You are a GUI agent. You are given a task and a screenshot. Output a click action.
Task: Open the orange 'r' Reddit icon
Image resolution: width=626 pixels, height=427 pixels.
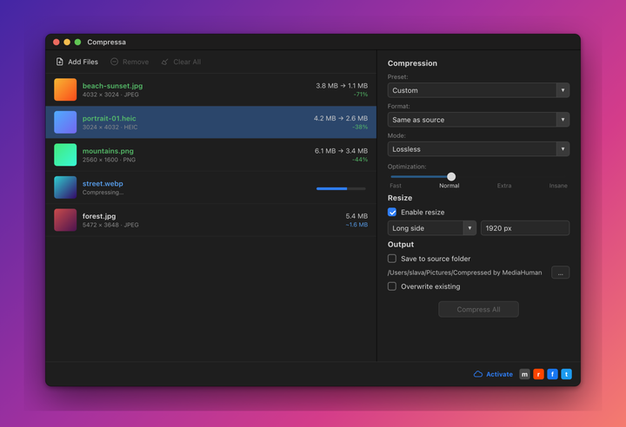point(538,374)
